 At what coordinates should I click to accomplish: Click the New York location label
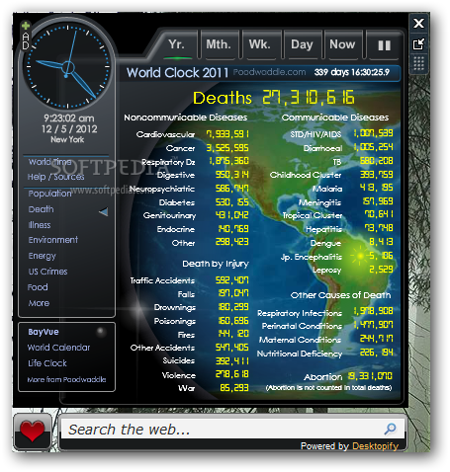67,139
